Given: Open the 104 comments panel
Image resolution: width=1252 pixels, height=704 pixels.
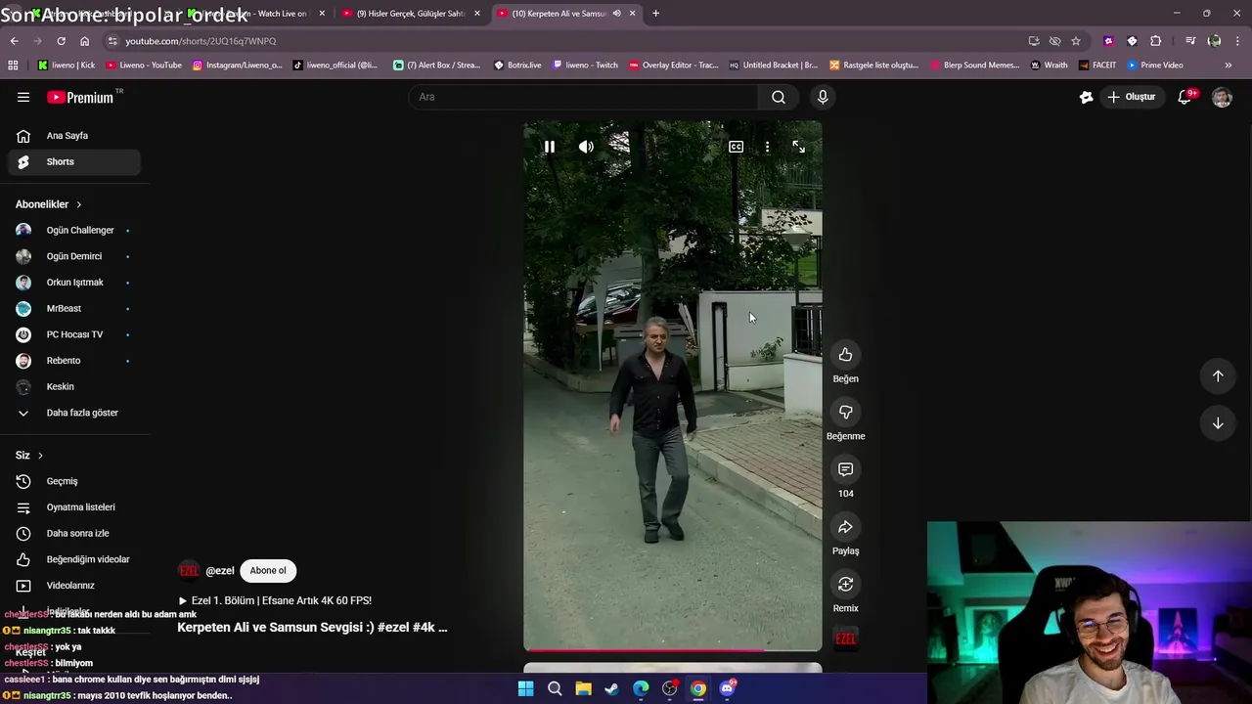Looking at the screenshot, I should pos(846,470).
